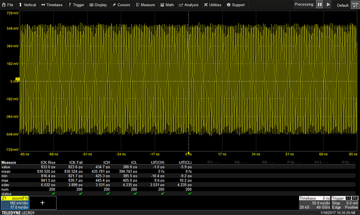This screenshot has width=360, height=215.
Task: Open the Display menu
Action: click(98, 5)
